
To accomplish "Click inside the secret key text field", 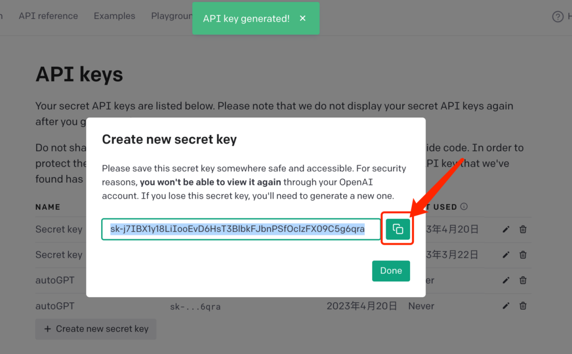I will click(x=241, y=229).
